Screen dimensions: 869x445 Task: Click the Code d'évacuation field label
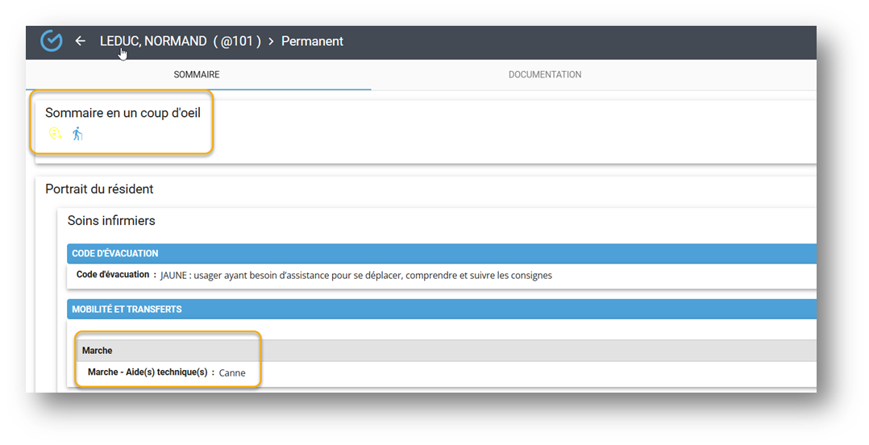(x=113, y=275)
